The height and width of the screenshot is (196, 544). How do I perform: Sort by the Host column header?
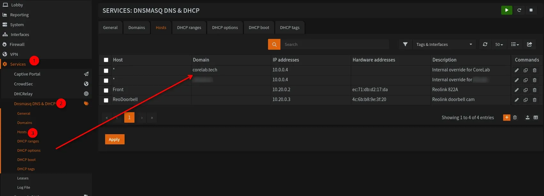[118, 60]
